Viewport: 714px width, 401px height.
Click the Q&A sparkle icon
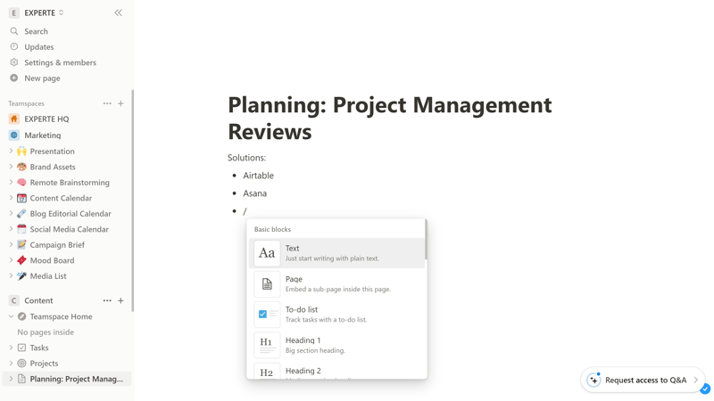[x=594, y=380]
